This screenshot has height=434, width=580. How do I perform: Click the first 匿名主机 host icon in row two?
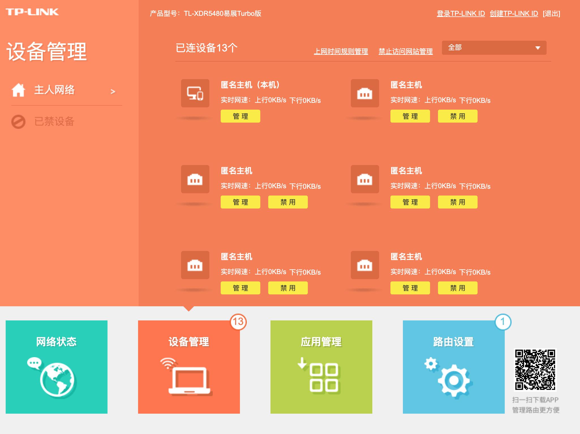pyautogui.click(x=195, y=179)
